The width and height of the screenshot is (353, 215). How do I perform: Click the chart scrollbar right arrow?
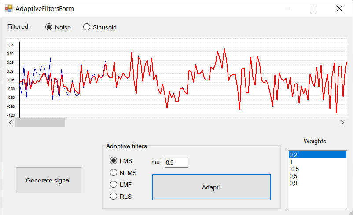coord(342,123)
